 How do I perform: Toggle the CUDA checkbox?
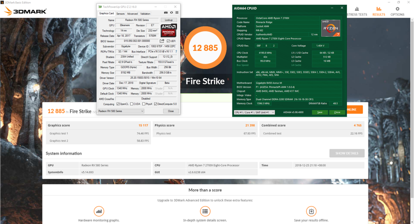click(x=131, y=104)
